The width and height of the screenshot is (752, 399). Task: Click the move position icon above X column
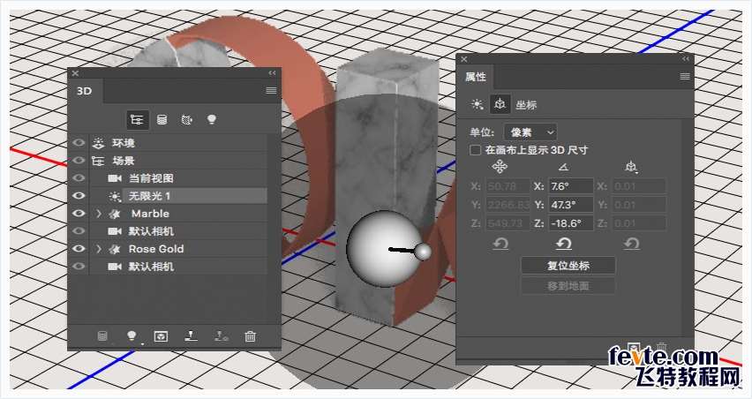pos(500,167)
